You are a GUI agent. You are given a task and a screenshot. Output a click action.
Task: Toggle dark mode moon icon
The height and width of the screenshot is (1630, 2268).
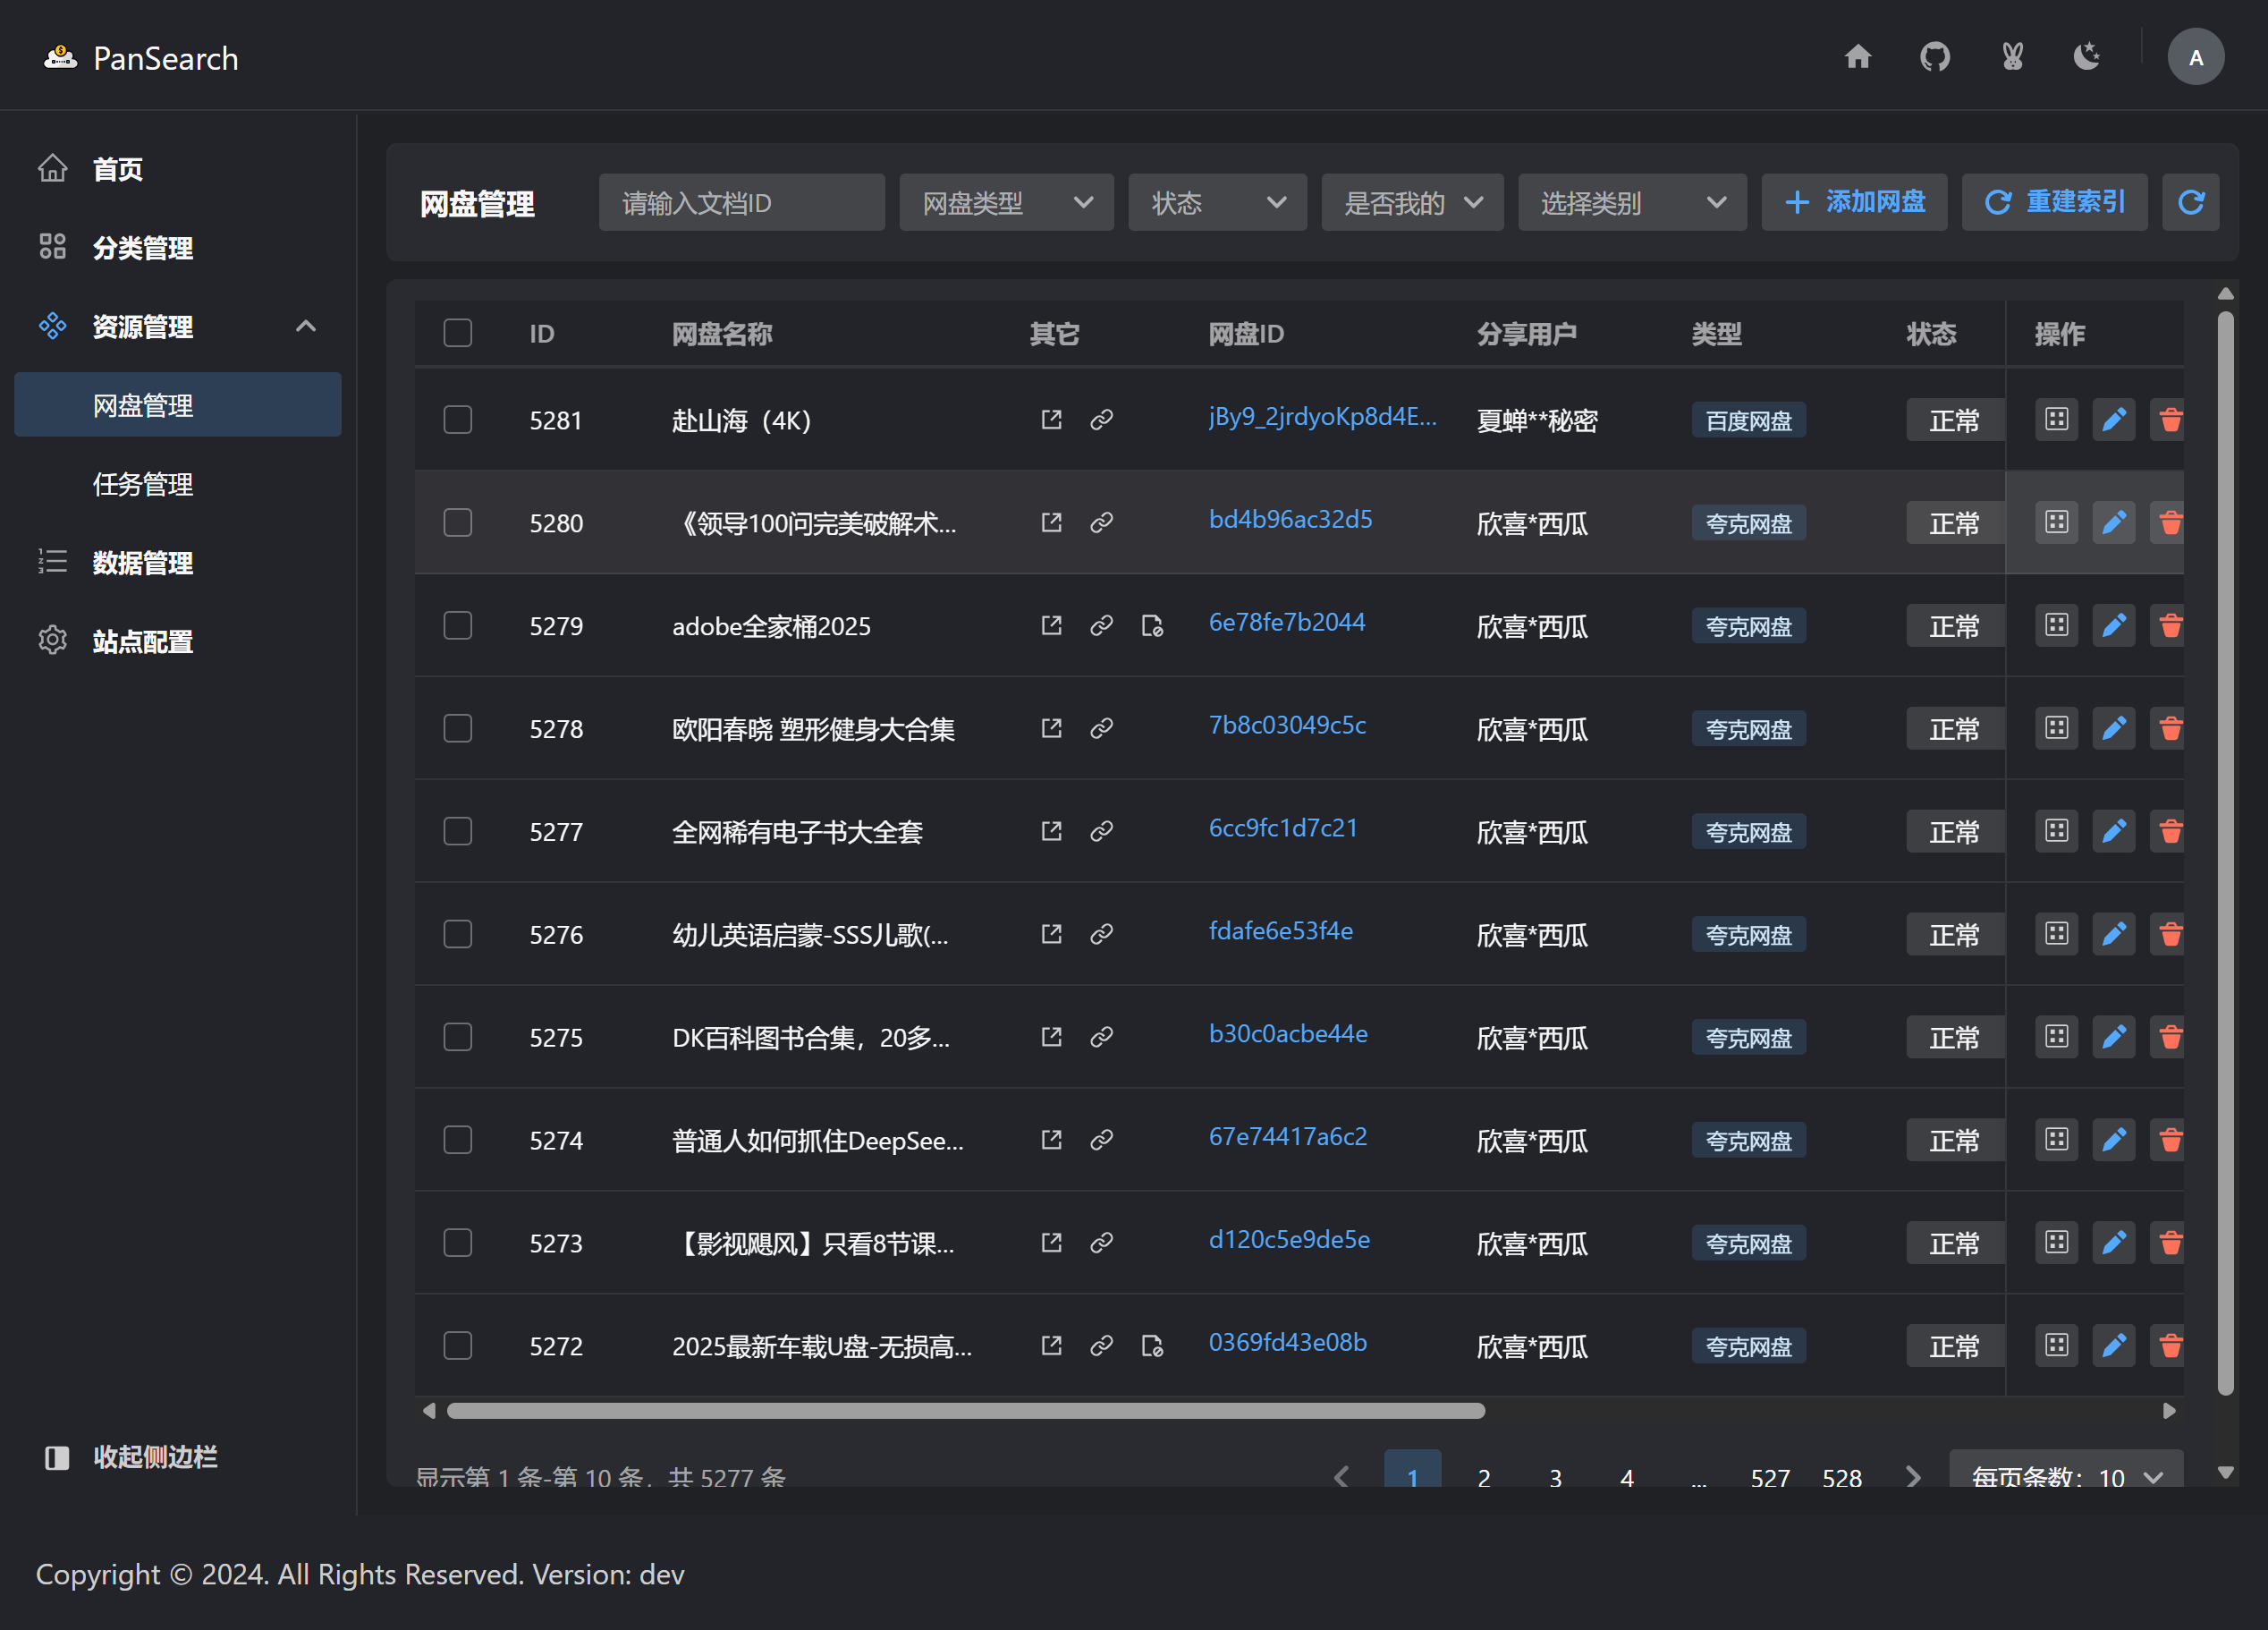point(2087,57)
